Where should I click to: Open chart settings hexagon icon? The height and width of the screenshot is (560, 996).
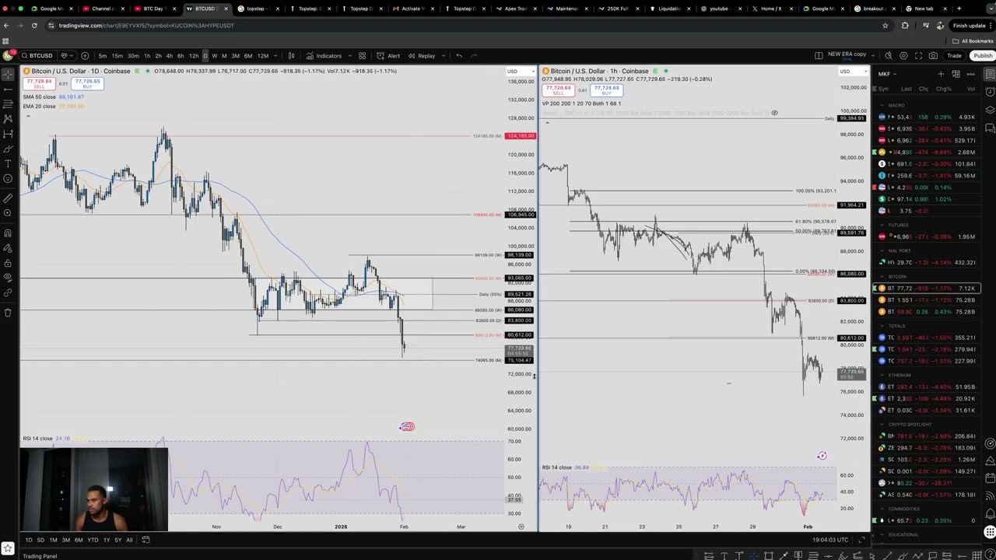pos(903,55)
